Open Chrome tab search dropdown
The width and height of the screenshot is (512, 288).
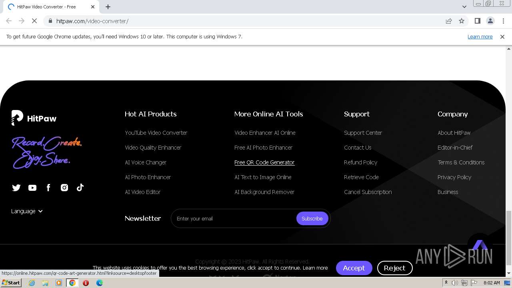[464, 6]
